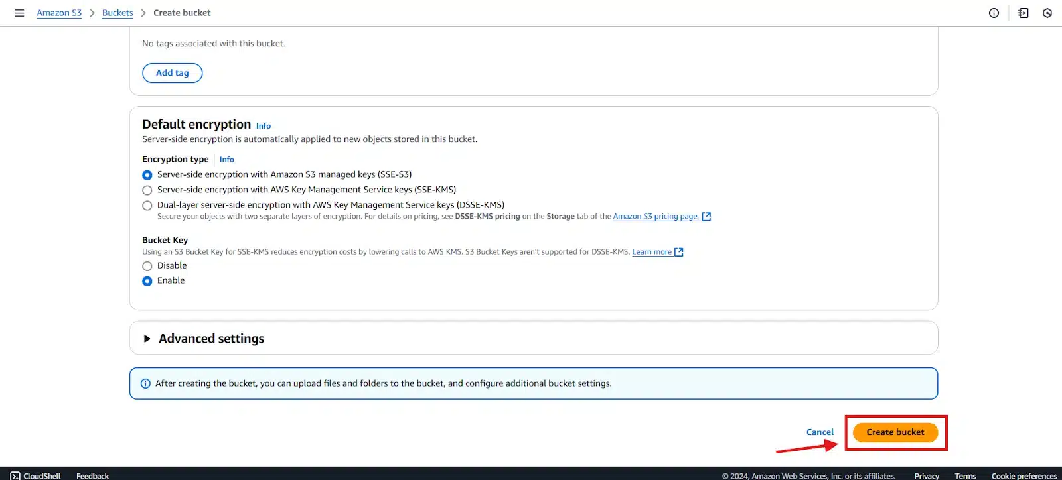Disable the Bucket Key
The image size is (1062, 480).
[147, 266]
